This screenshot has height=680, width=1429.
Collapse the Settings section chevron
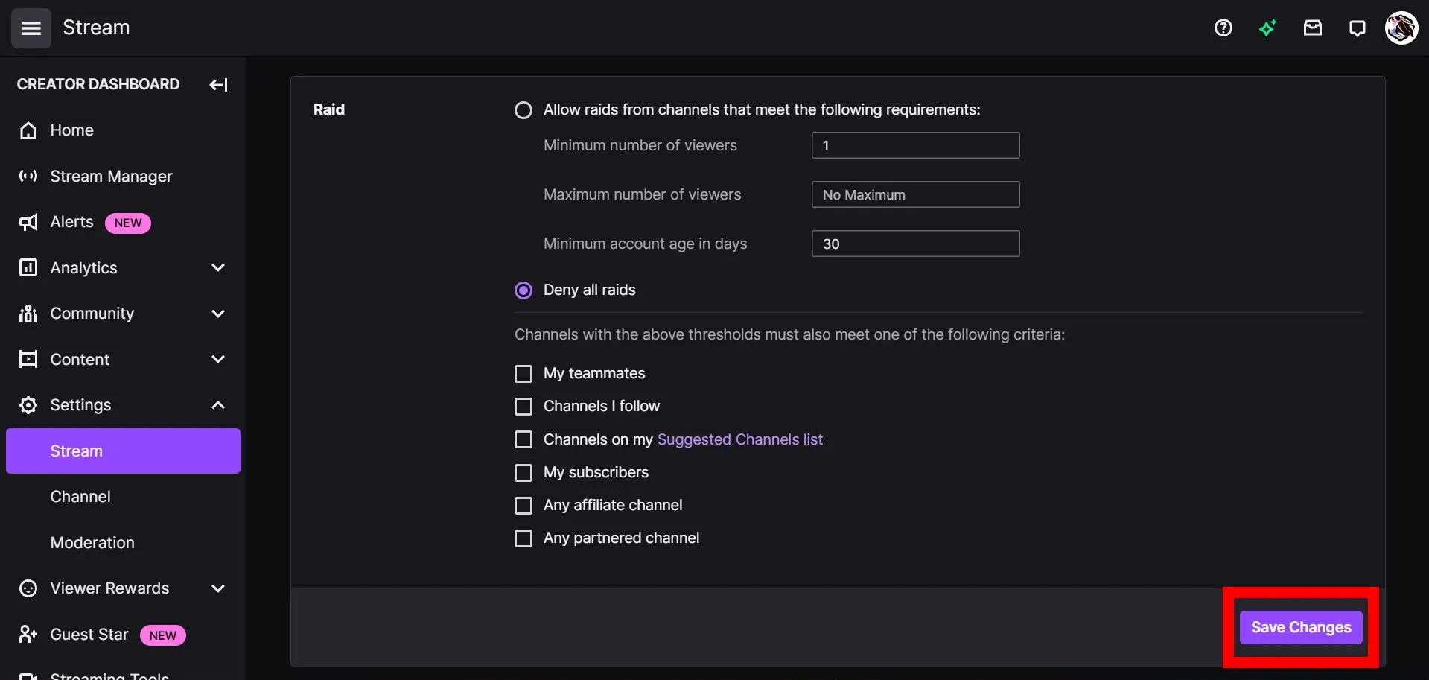click(217, 404)
